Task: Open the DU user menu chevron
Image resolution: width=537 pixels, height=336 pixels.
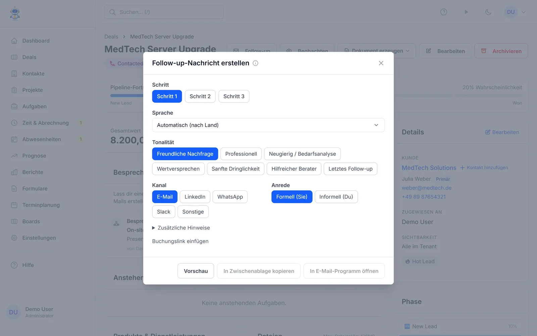Action: pyautogui.click(x=524, y=12)
